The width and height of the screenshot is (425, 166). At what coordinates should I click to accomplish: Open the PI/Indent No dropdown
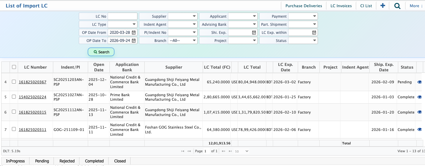point(183,32)
